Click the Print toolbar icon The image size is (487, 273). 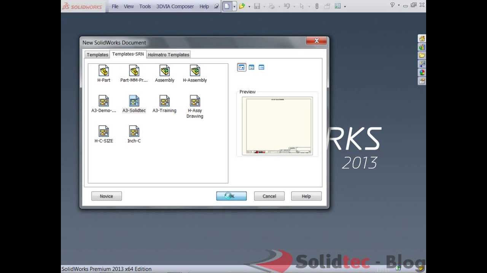tap(272, 6)
